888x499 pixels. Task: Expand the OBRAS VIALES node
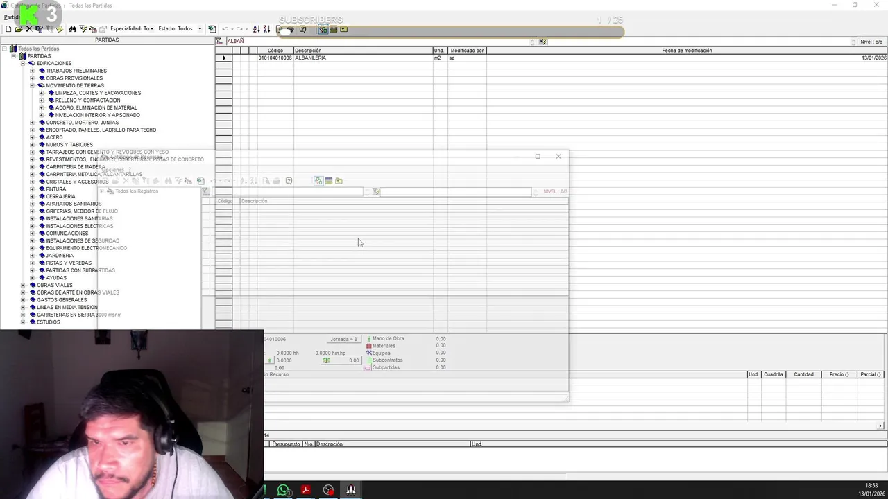[23, 285]
